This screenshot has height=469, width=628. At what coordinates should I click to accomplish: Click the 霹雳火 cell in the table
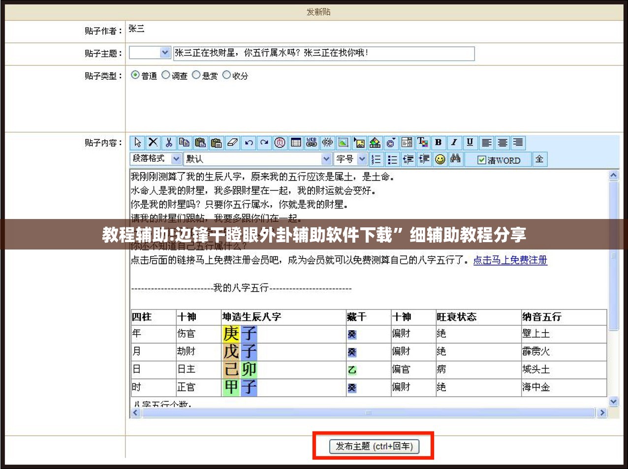coord(564,351)
